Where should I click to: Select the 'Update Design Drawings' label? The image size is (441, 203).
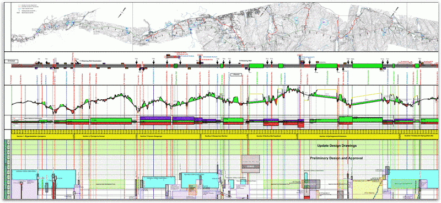point(337,146)
